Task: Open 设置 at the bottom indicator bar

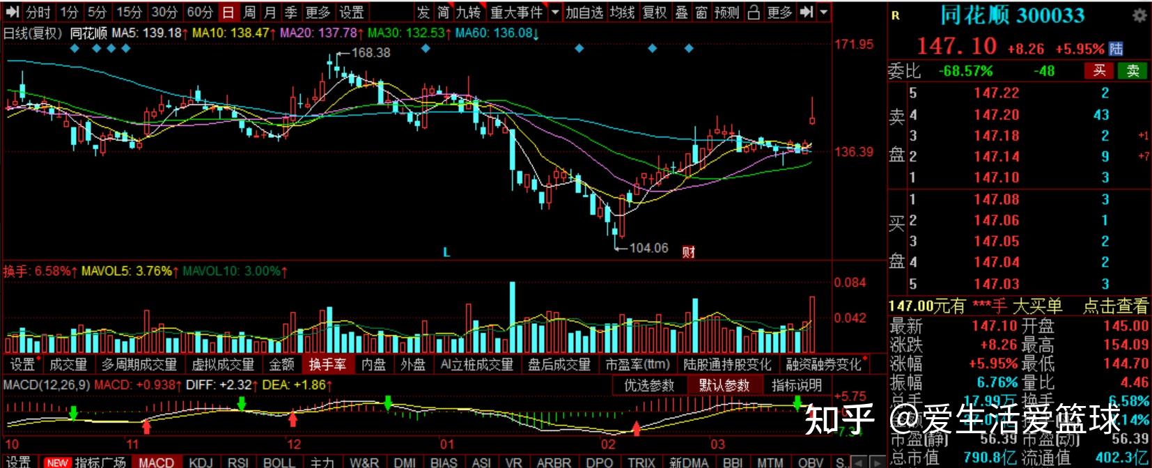Action: 18,462
